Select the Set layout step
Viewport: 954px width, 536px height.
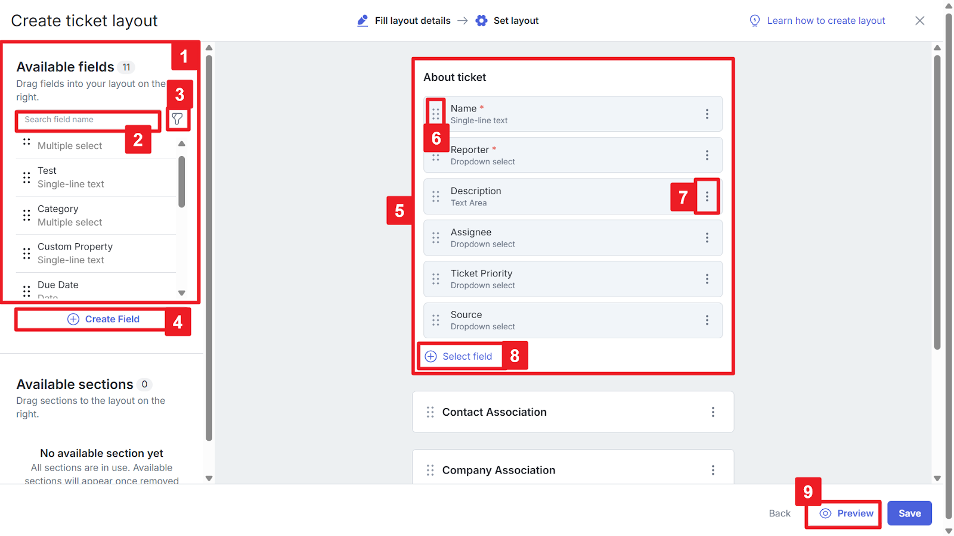pyautogui.click(x=507, y=21)
